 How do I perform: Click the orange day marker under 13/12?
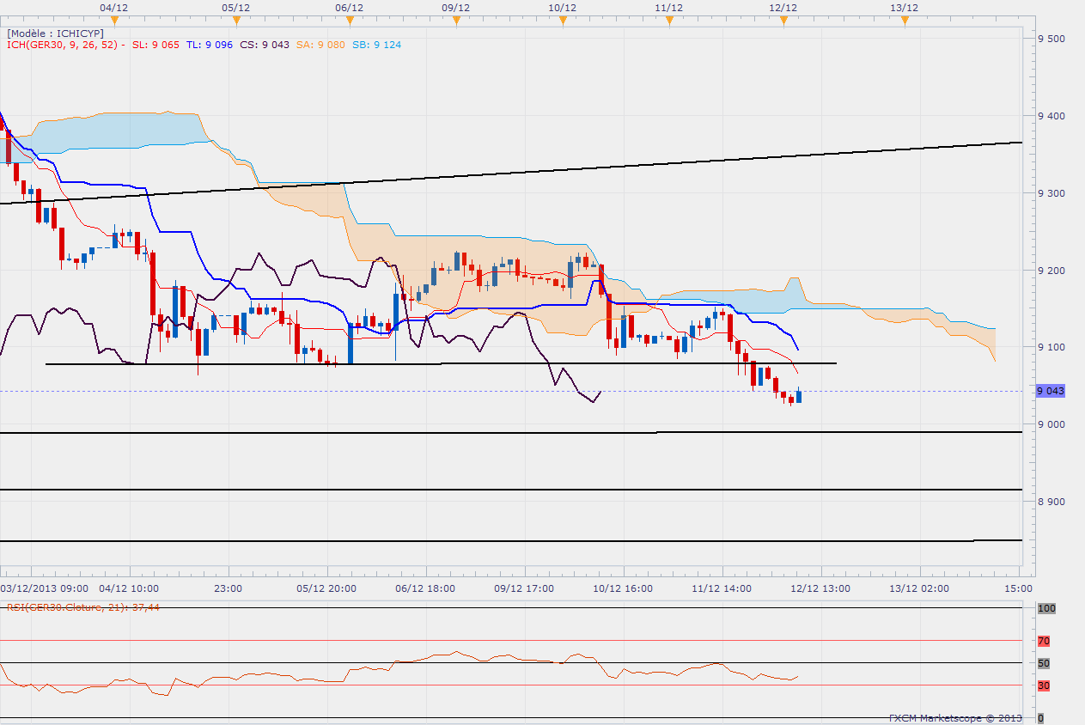pyautogui.click(x=905, y=22)
